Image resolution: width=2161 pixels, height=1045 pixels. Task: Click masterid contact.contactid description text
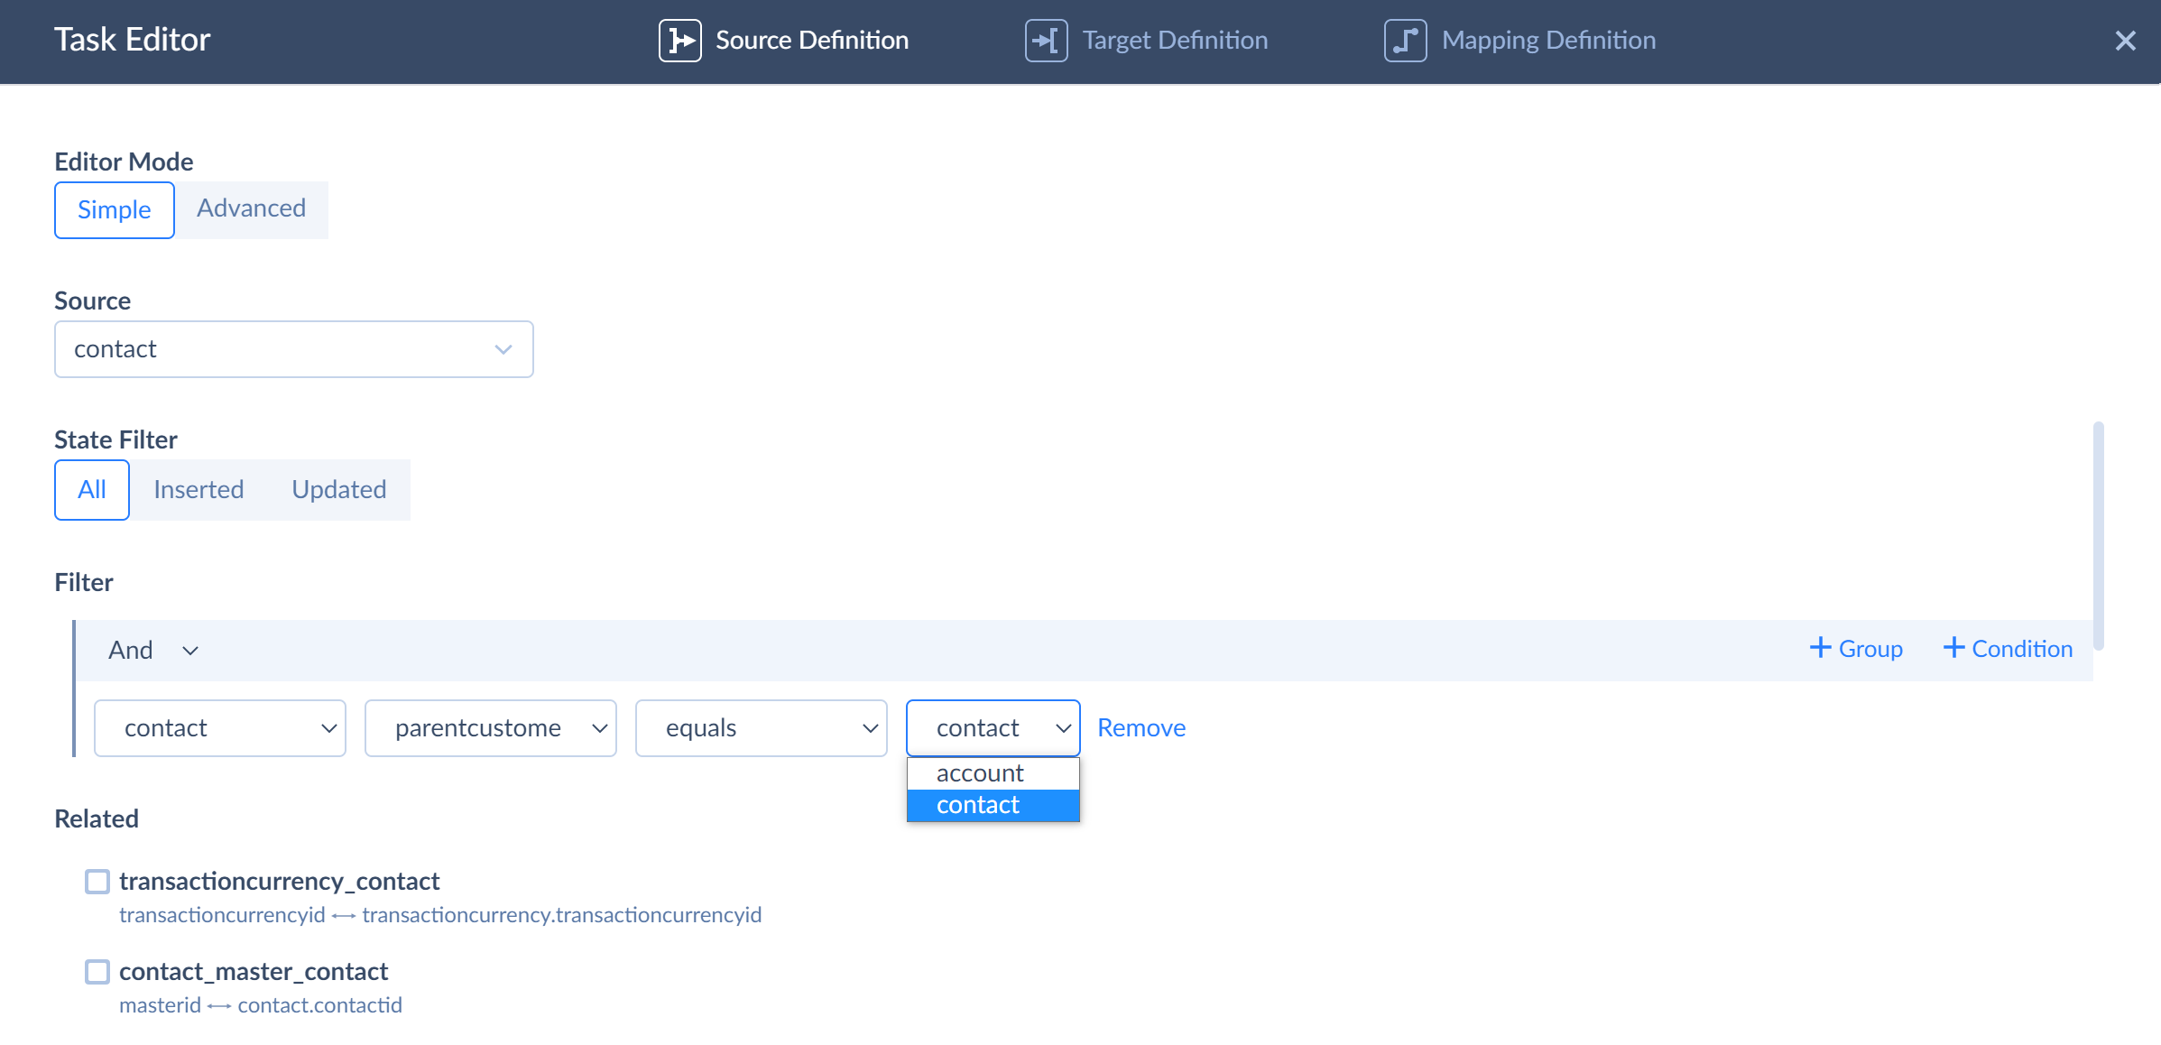pos(261,1005)
